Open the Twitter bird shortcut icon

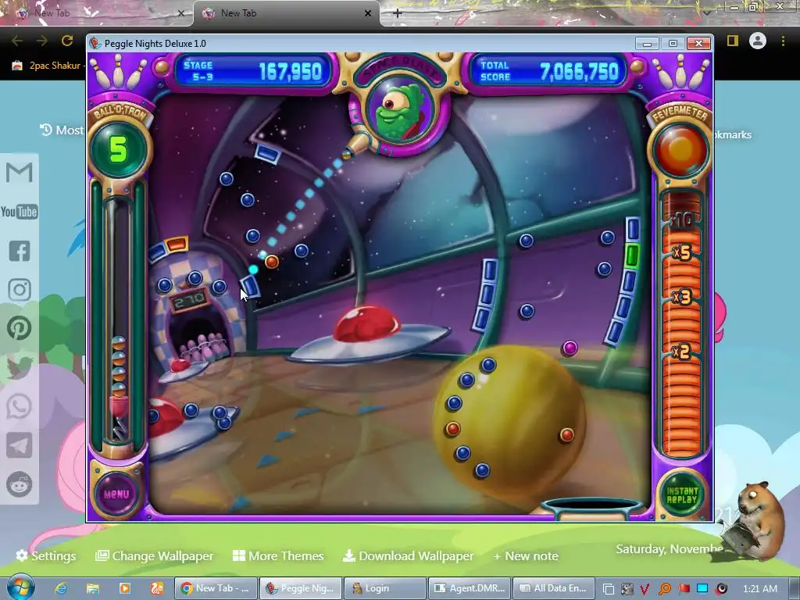pos(20,367)
